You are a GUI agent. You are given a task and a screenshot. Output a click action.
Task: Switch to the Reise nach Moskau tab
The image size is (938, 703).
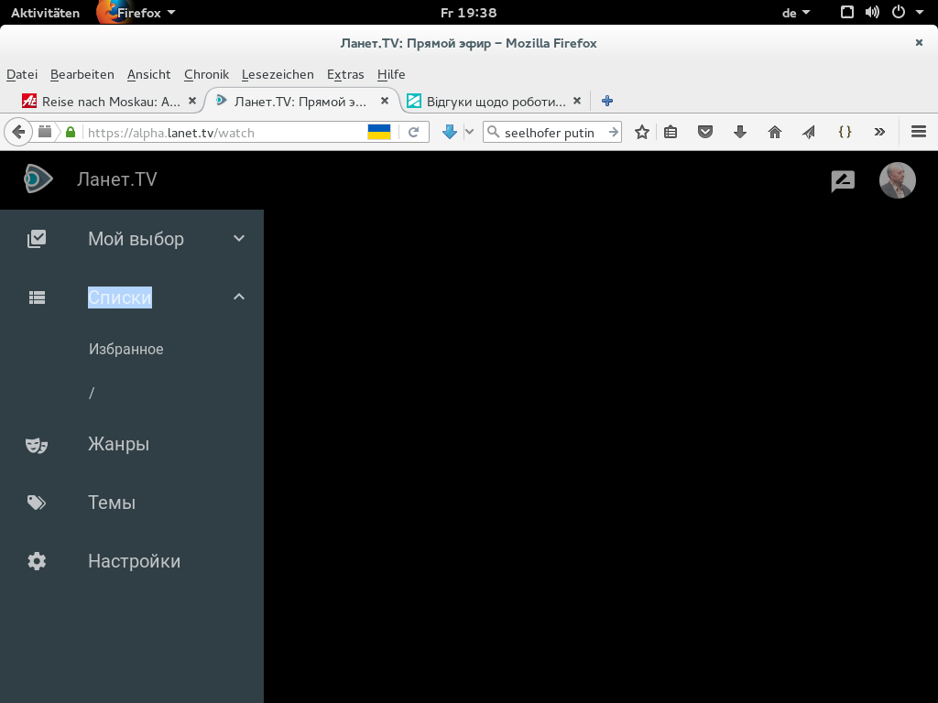tap(110, 102)
